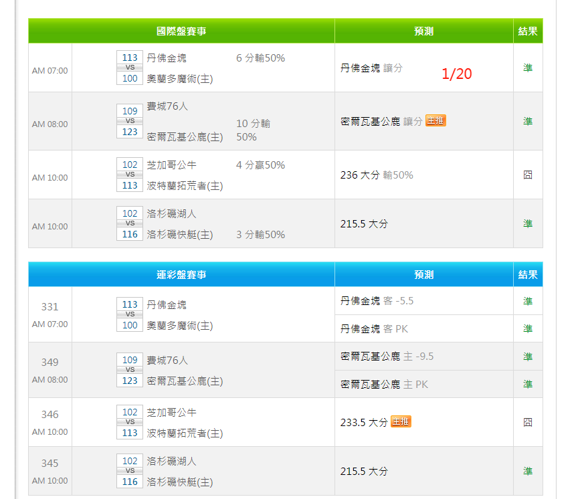Click game number 349
The image size is (580, 499).
click(50, 363)
